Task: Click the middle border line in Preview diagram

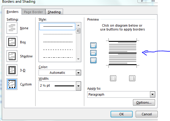Action: [x=122, y=53]
